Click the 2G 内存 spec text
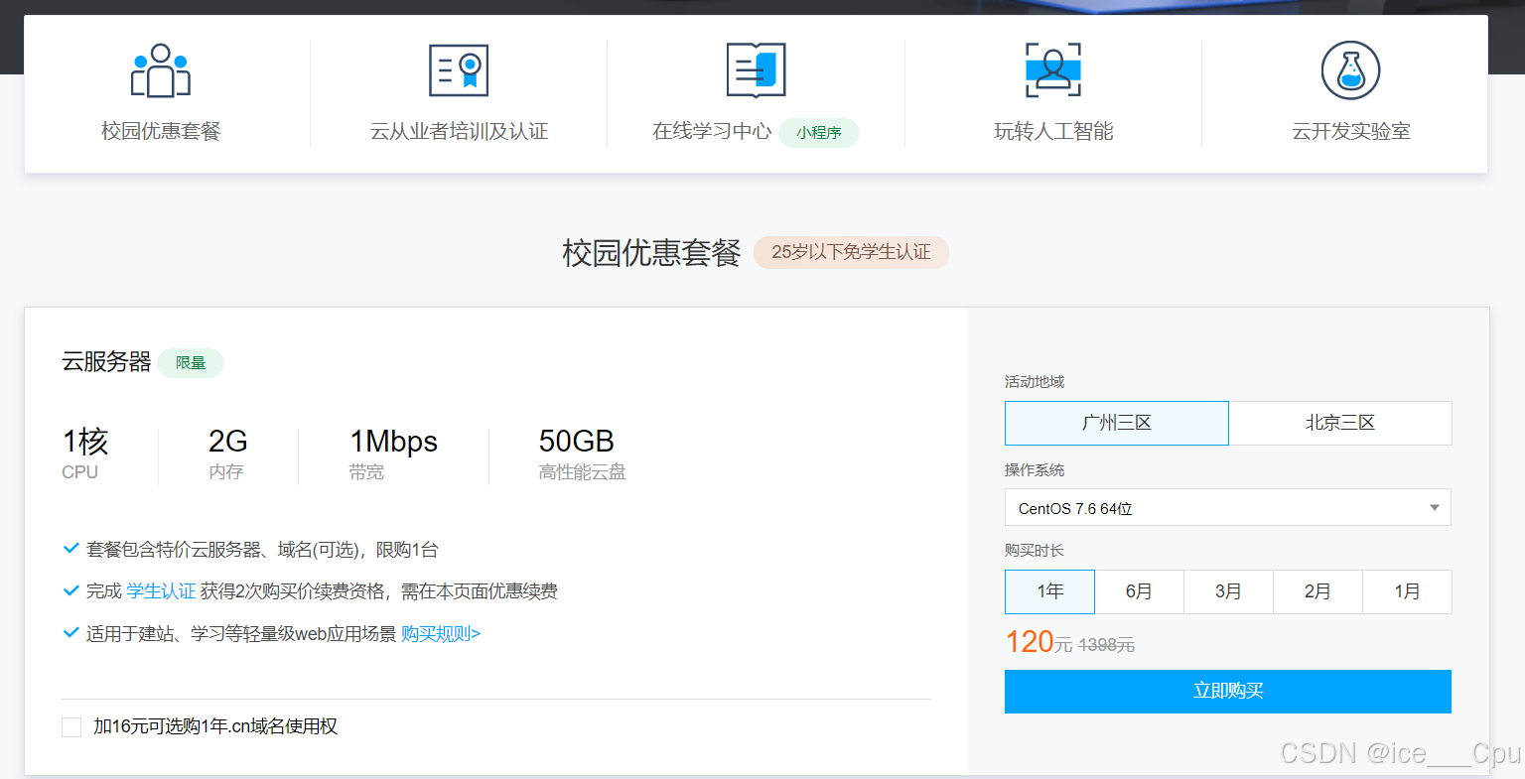Viewport: 1525px width, 779px height. point(227,454)
